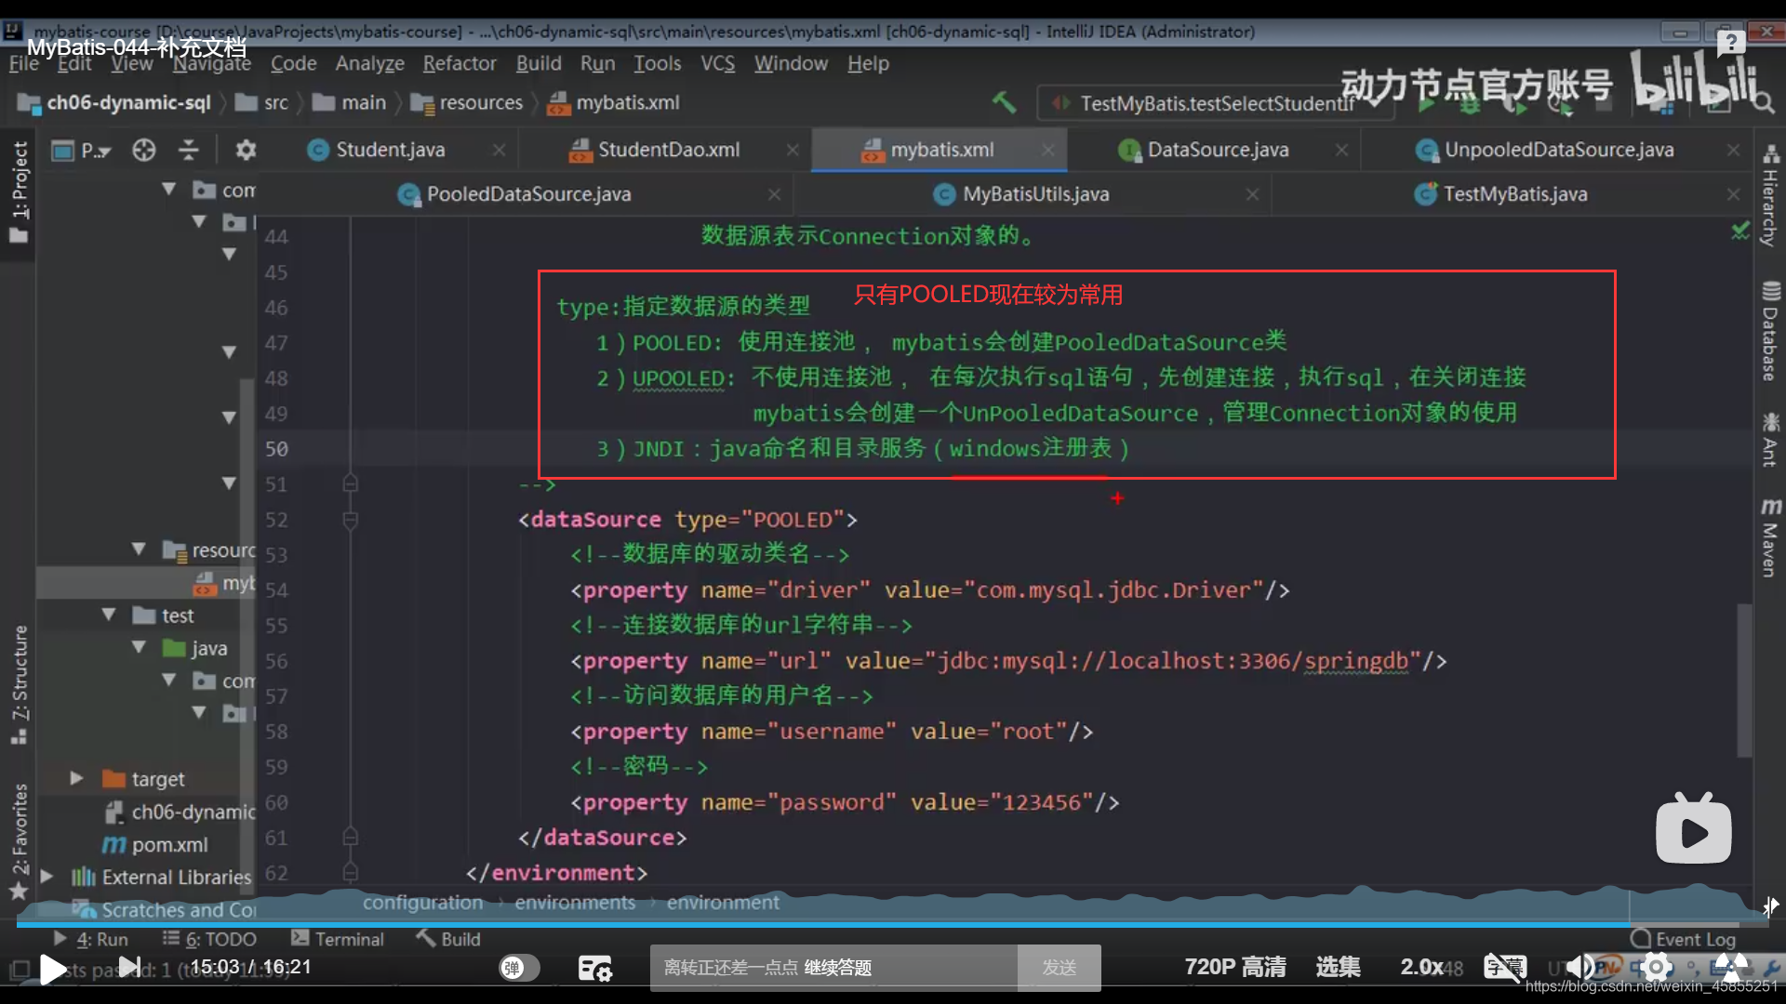Open the Tools menu
The height and width of the screenshot is (1004, 1786).
point(657,63)
